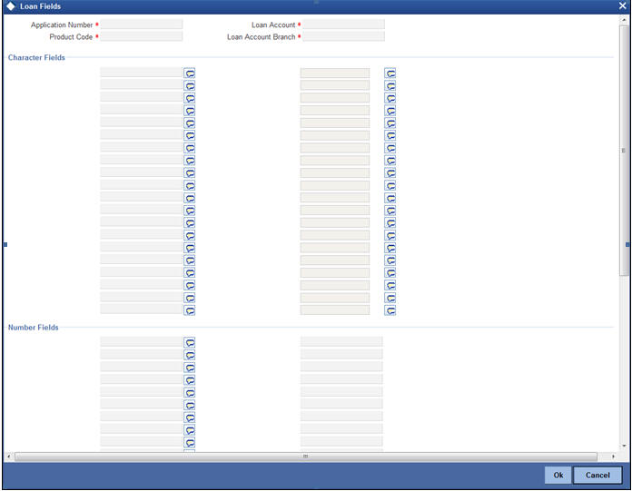Click the horizontal scrollbar thumb
The width and height of the screenshot is (632, 491).
click(x=306, y=457)
